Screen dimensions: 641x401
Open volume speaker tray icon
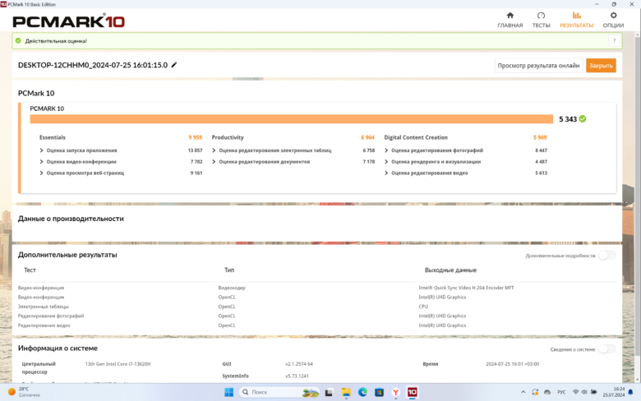(x=584, y=392)
